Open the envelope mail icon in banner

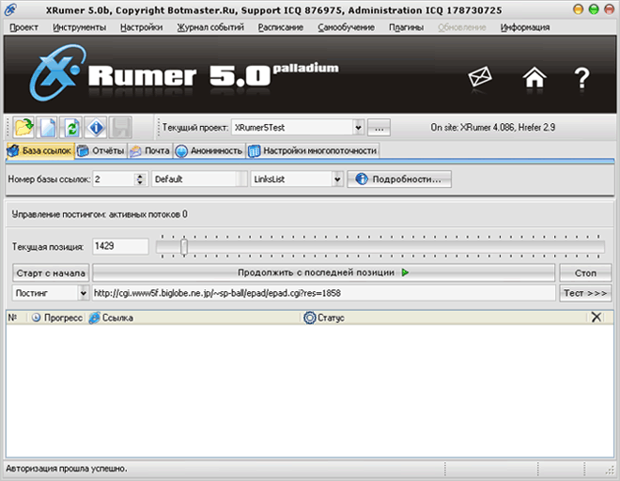[480, 77]
